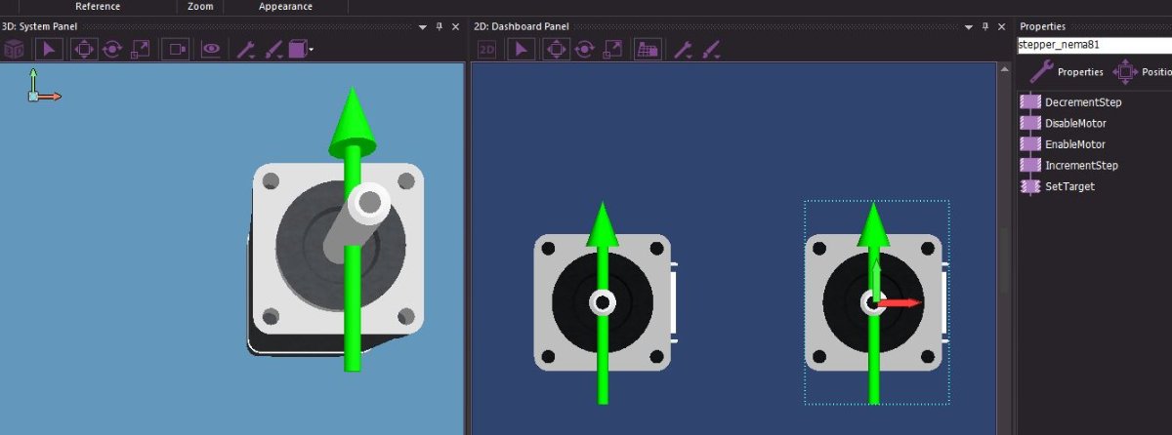Switch to the Properties tab with wrench icon
The width and height of the screenshot is (1172, 435).
[x=1067, y=71]
